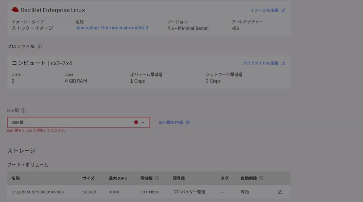The image size is (363, 202).
Task: Click the サイズ column header
Action: (89, 178)
